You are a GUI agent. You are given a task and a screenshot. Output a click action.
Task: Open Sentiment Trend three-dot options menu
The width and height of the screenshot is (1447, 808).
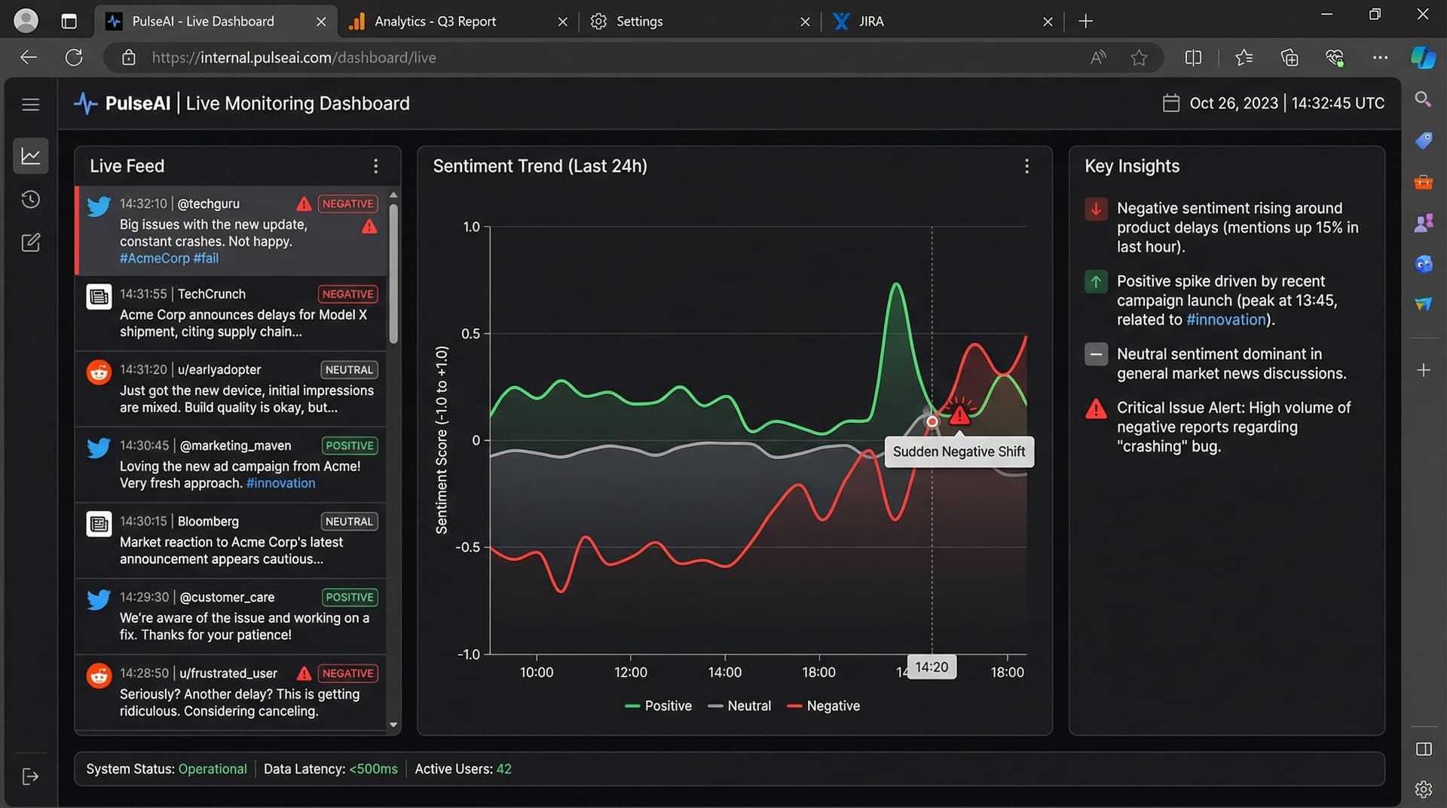1026,167
